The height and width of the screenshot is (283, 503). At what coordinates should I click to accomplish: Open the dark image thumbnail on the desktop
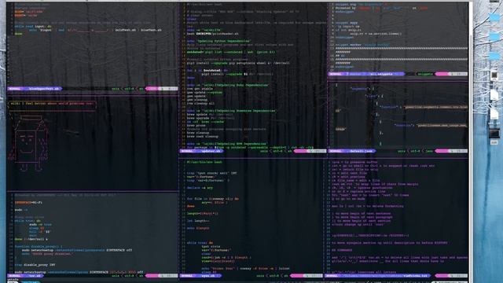[x=494, y=133]
